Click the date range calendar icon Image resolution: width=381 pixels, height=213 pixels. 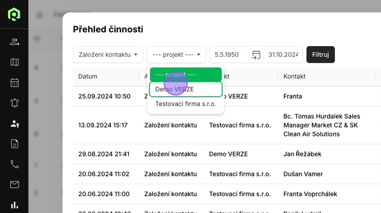point(256,54)
